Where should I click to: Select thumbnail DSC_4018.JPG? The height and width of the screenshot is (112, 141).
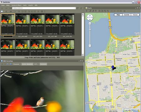pyautogui.click(x=67, y=19)
